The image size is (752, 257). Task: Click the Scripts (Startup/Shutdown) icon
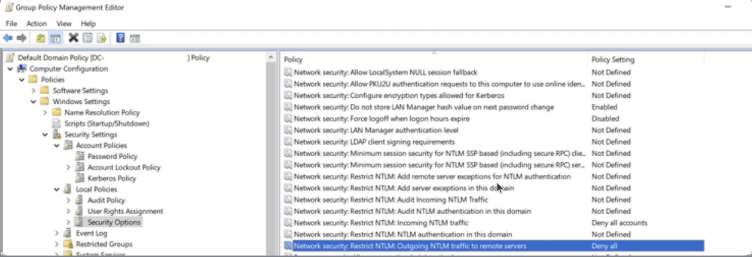56,123
